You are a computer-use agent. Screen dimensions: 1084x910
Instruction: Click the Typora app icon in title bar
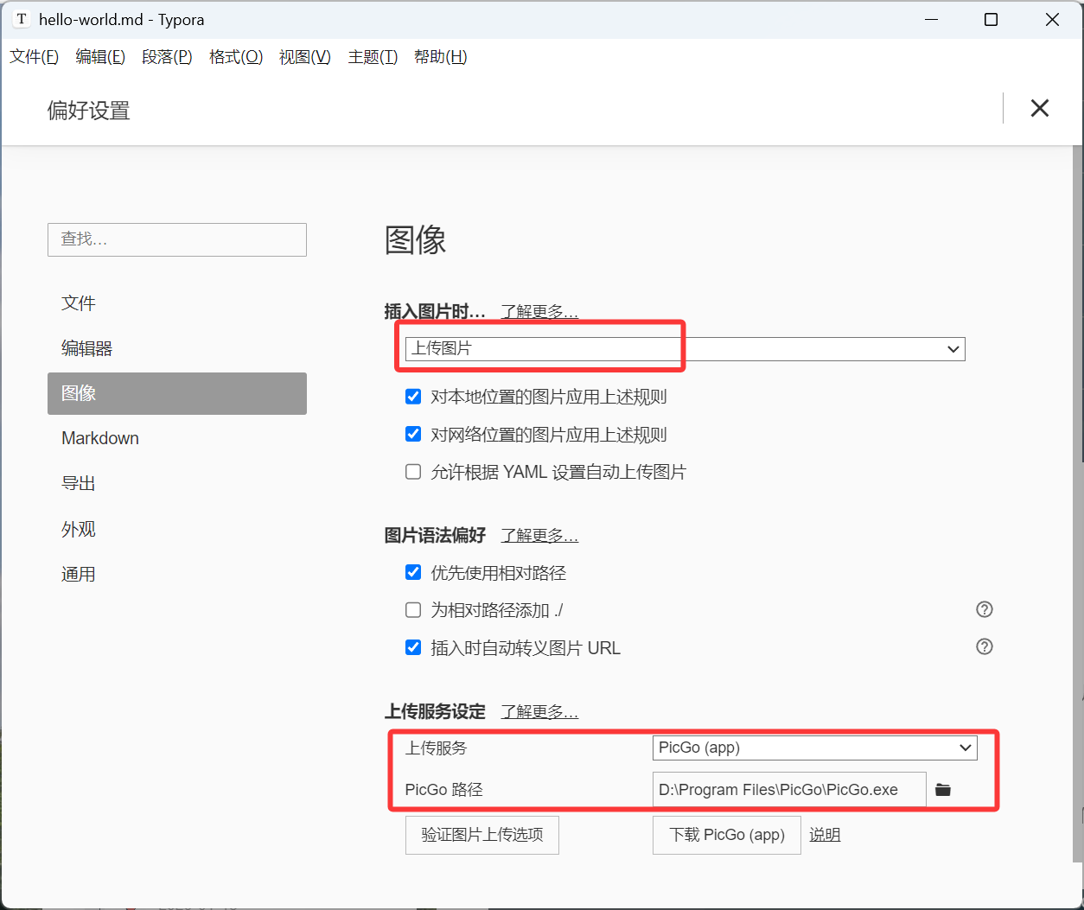coord(22,19)
